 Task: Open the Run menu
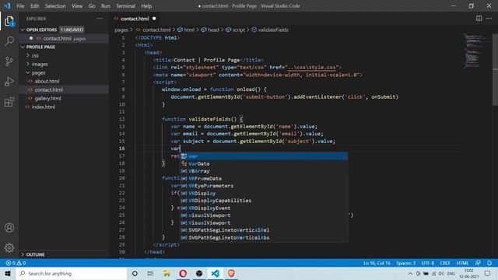point(106,5)
